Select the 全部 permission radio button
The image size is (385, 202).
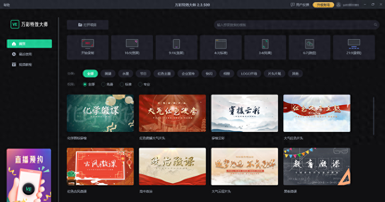(x=85, y=84)
